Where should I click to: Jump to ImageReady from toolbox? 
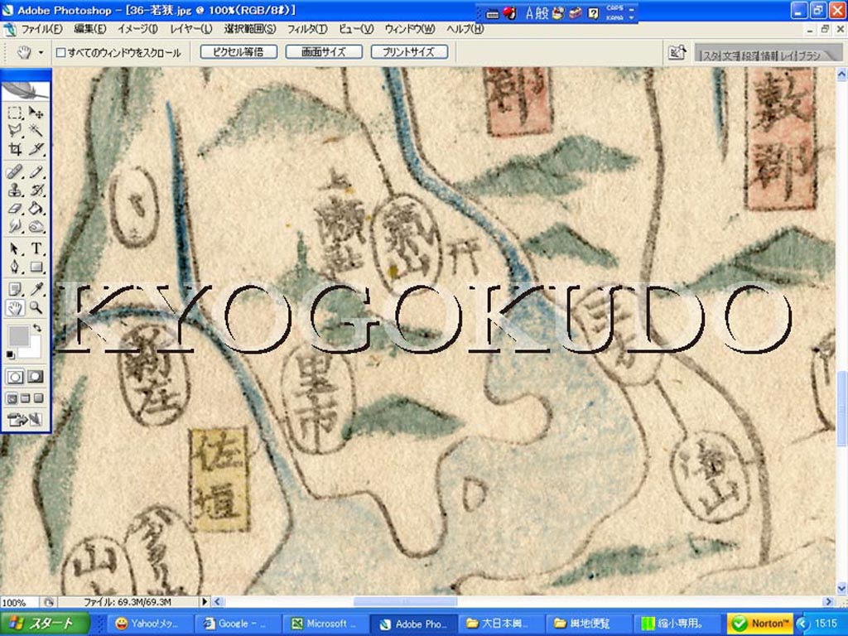tap(26, 419)
